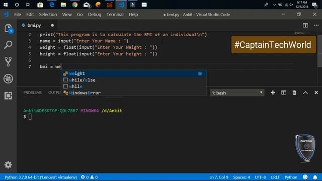The width and height of the screenshot is (322, 181).
Task: Show info for the weight suggestion
Action: [x=200, y=74]
